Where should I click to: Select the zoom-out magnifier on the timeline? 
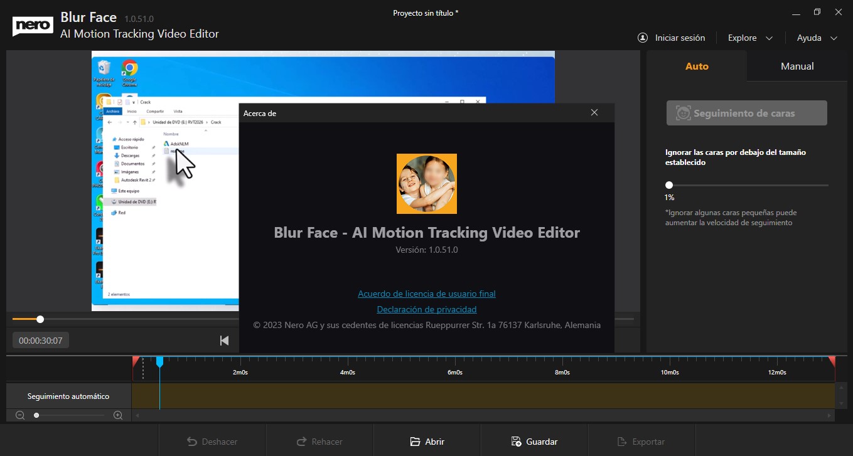19,415
